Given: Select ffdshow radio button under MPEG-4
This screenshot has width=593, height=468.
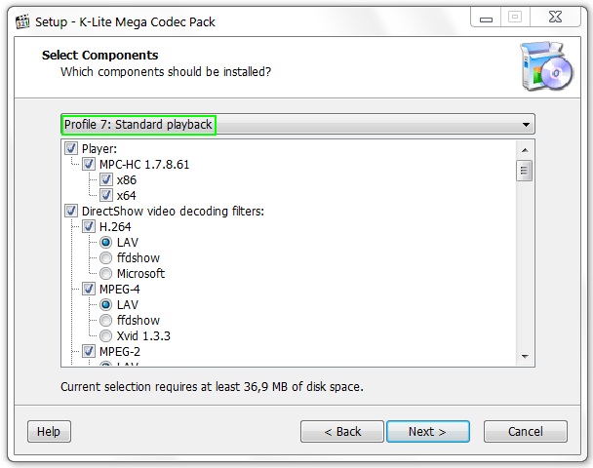Looking at the screenshot, I should click(106, 320).
